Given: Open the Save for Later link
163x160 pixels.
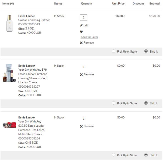Looking at the screenshot, I should coord(89,37).
